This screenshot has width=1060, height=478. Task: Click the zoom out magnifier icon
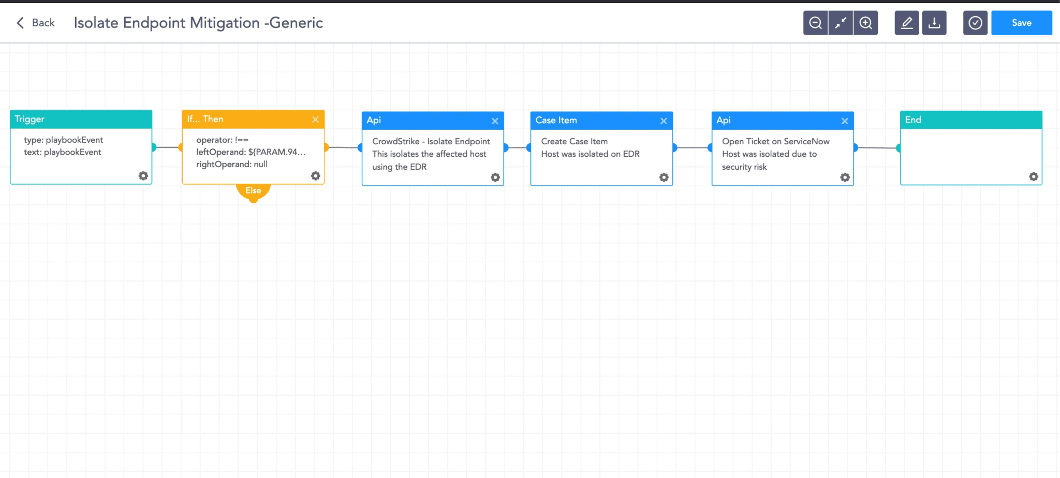click(x=815, y=23)
